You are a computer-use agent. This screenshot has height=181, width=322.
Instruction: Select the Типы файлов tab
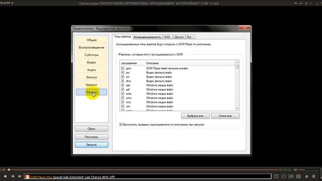(x=122, y=37)
